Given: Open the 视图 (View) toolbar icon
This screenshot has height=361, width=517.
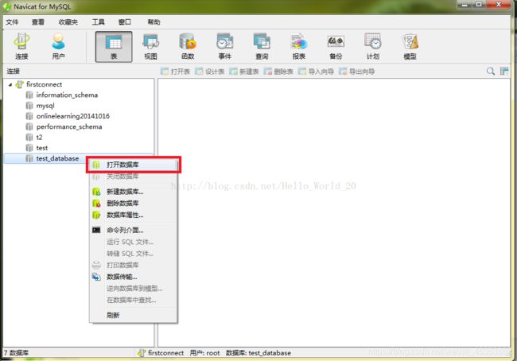Looking at the screenshot, I should (150, 46).
